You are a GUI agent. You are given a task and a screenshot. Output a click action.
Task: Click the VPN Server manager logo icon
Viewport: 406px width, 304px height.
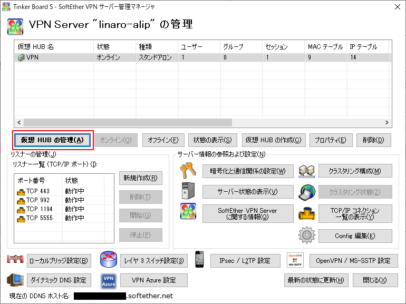(x=15, y=27)
